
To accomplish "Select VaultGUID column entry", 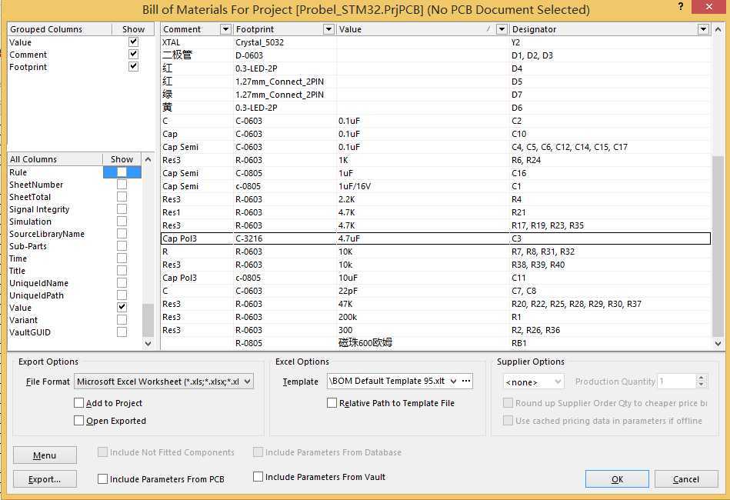I will (30, 332).
